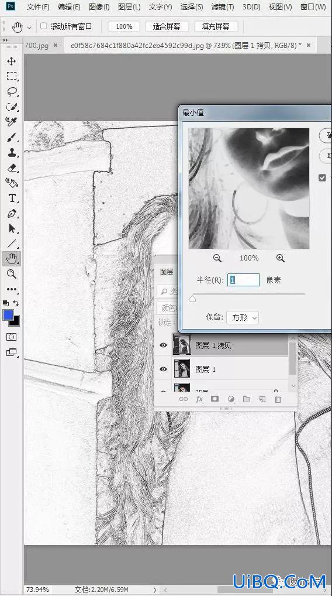The height and width of the screenshot is (596, 332).
Task: Expand the collapsed toolbar double arrows
Action: coord(5,40)
